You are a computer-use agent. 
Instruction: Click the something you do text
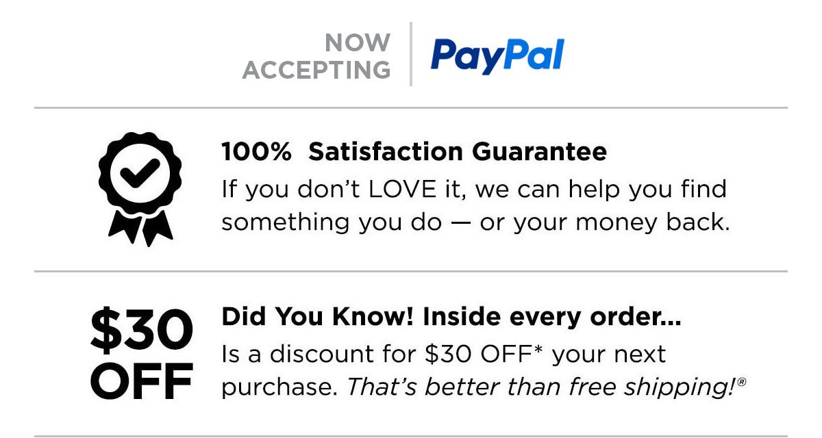pos(332,223)
